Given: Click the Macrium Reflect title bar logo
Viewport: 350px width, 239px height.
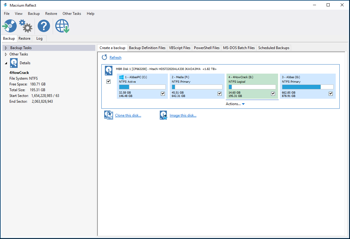Looking at the screenshot, I should [5, 5].
